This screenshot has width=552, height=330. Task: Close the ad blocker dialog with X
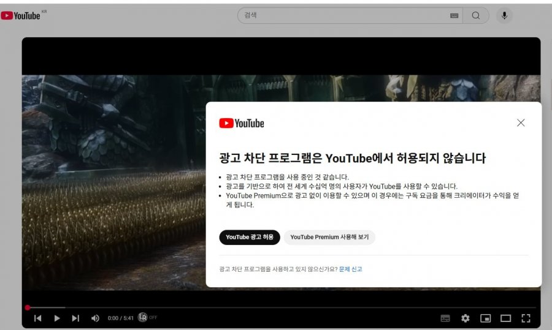521,122
